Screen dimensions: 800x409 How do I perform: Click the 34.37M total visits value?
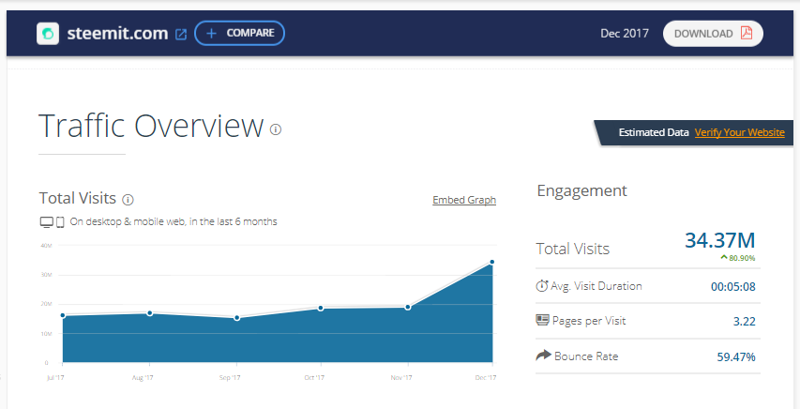pyautogui.click(x=719, y=240)
